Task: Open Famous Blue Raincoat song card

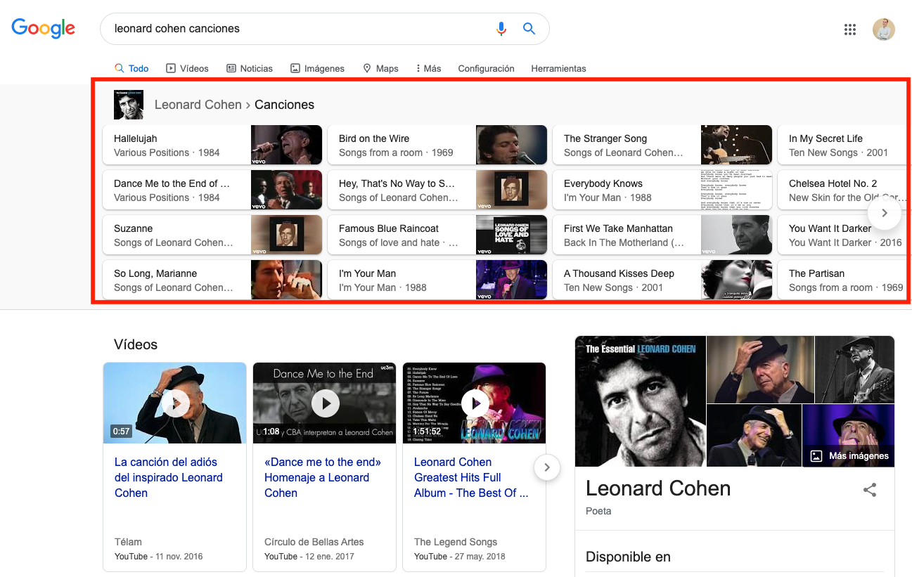Action: tap(437, 235)
